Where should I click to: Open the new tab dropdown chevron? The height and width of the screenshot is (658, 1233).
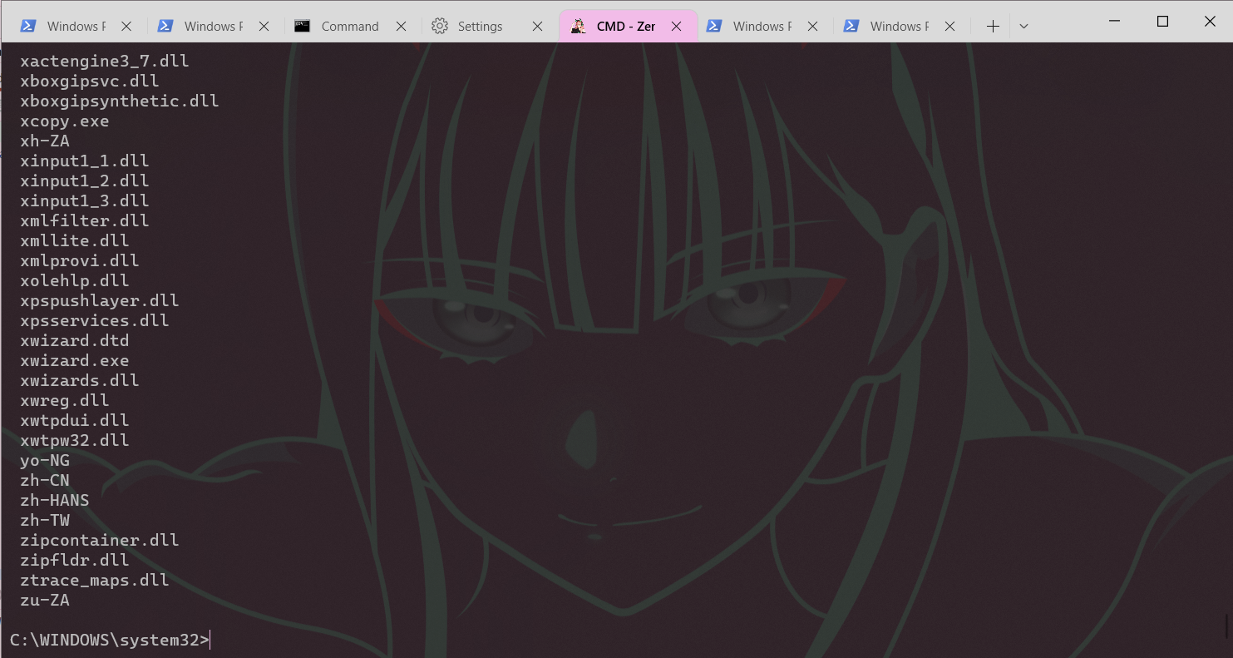coord(1023,25)
